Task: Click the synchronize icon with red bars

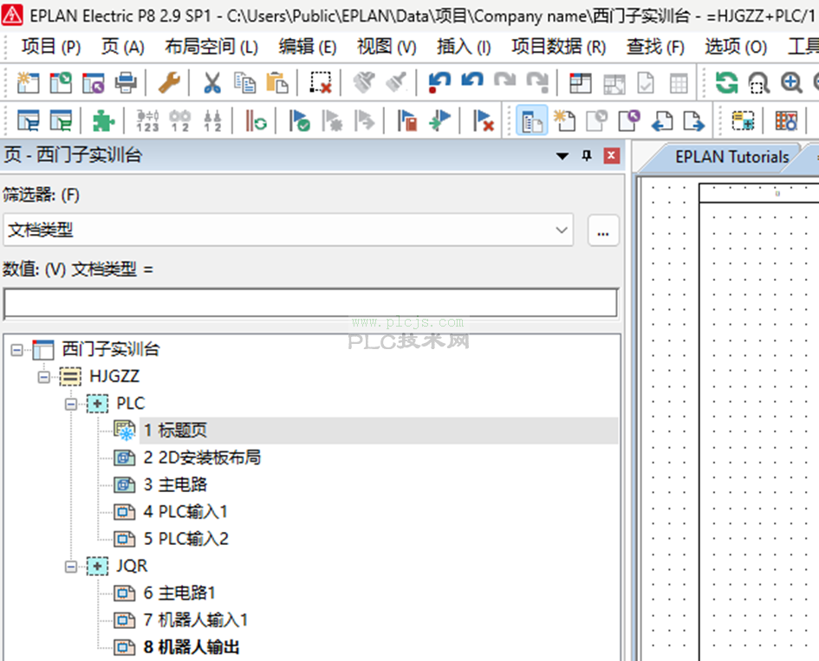Action: pos(256,120)
